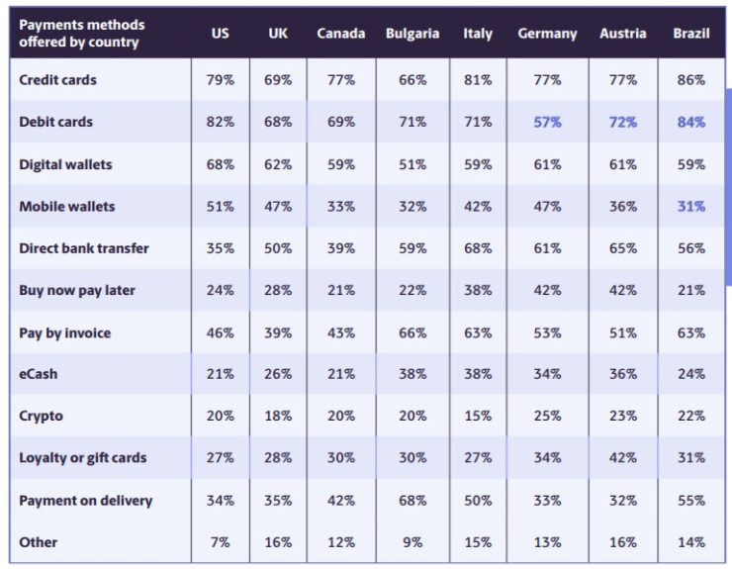732x569 pixels.
Task: Click the 'Payments methods offered by country' header
Action: pyautogui.click(x=82, y=33)
